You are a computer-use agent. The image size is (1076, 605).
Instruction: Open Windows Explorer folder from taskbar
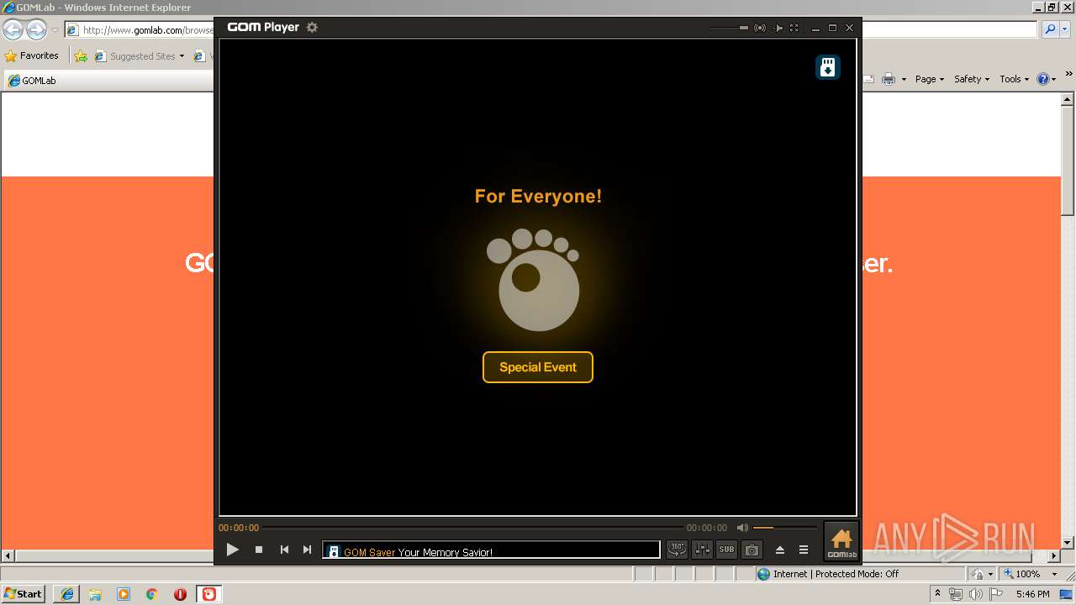(95, 594)
